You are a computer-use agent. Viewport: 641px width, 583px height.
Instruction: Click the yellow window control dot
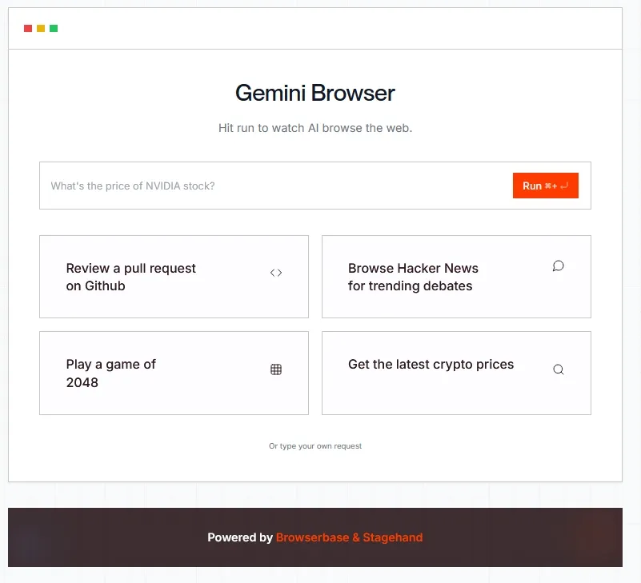coord(41,29)
